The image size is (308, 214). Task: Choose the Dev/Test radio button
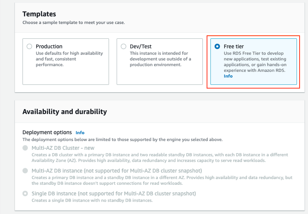click(x=123, y=46)
